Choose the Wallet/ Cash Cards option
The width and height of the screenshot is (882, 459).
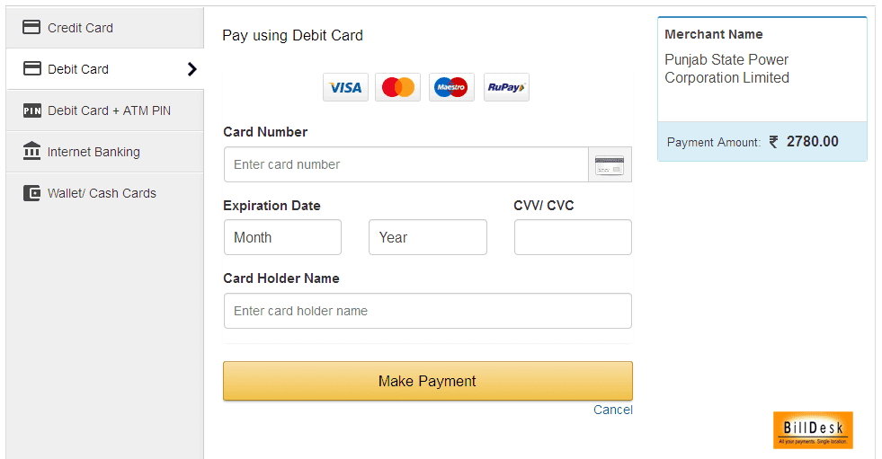tap(102, 193)
